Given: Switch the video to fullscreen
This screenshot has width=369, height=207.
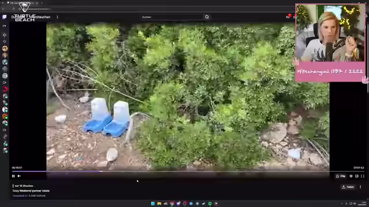Looking at the screenshot, I should pyautogui.click(x=363, y=176).
